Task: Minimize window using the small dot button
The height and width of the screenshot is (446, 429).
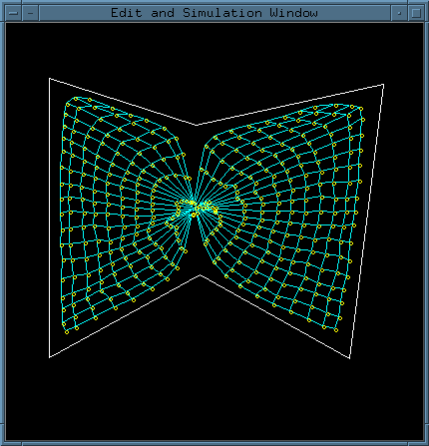Action: coord(399,13)
